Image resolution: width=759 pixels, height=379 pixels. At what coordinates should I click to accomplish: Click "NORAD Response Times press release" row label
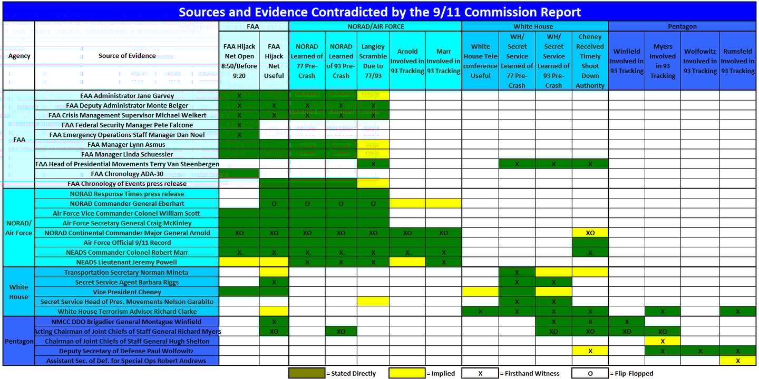[127, 194]
